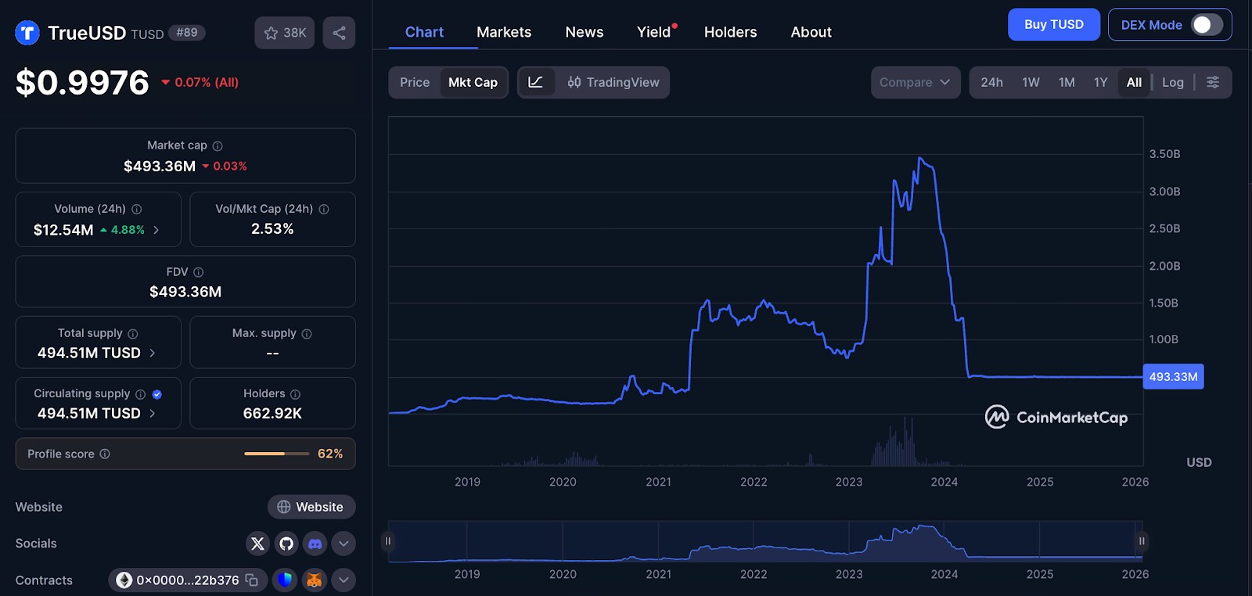The width and height of the screenshot is (1252, 596).
Task: Open Volume (24h) details arrow
Action: 156,230
